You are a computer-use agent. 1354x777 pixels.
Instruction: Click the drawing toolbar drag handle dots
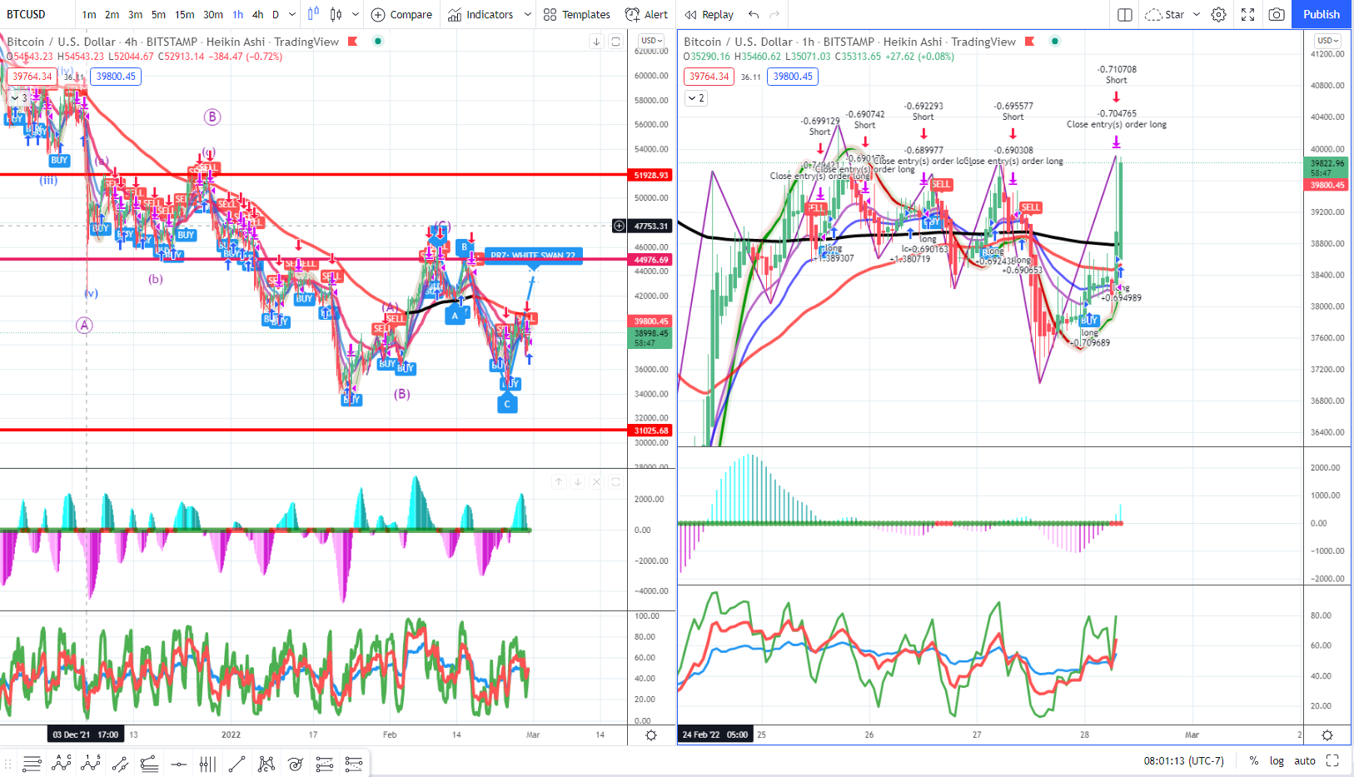(7, 763)
